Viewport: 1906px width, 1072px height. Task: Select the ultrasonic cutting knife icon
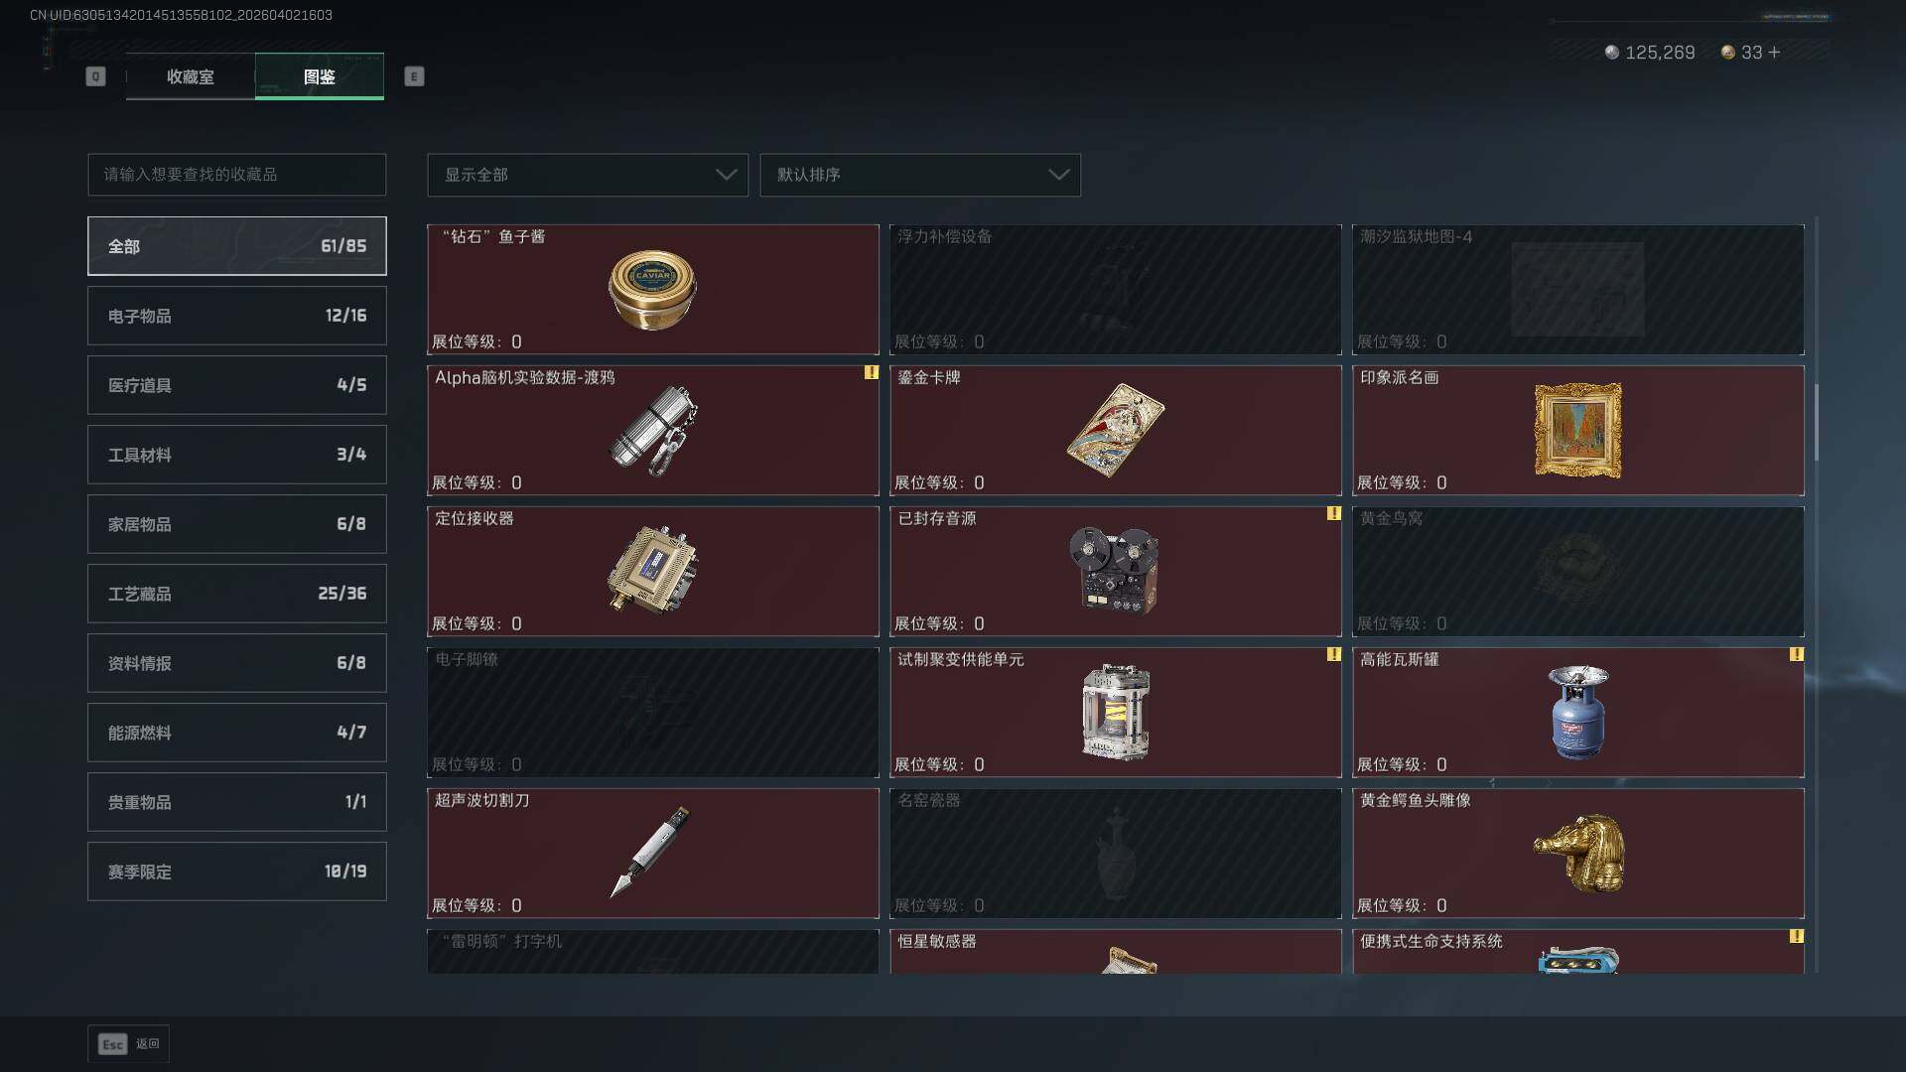tap(650, 852)
